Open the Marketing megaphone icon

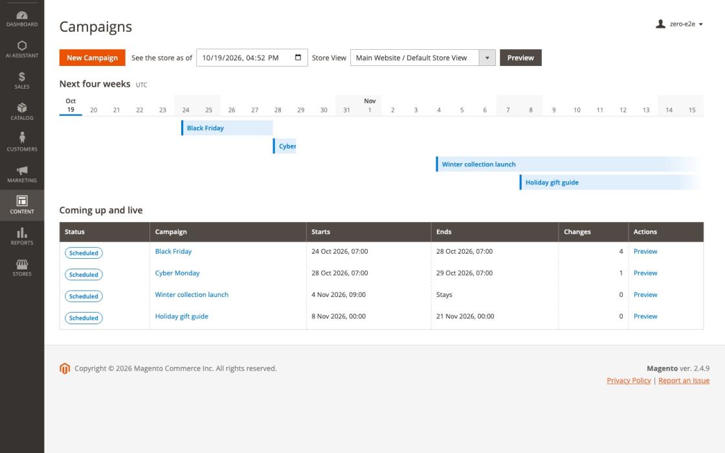point(22,170)
